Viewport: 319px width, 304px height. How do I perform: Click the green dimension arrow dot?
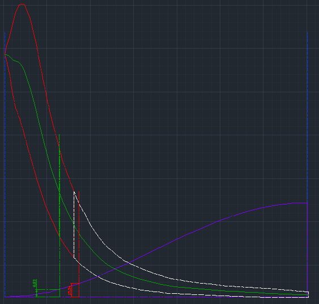click(37, 292)
